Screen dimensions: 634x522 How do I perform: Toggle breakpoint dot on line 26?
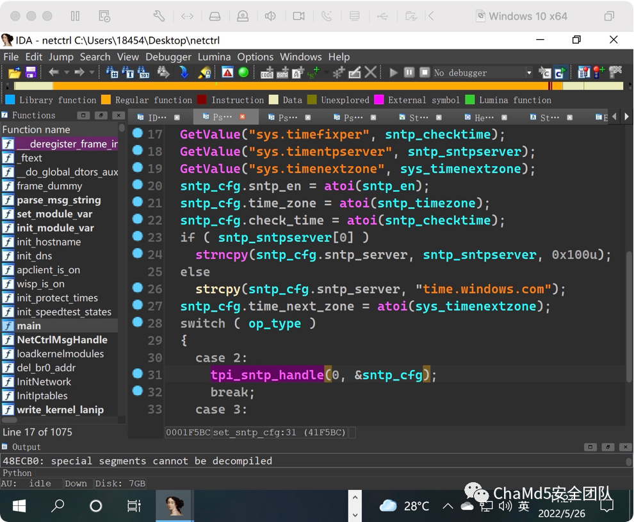138,287
